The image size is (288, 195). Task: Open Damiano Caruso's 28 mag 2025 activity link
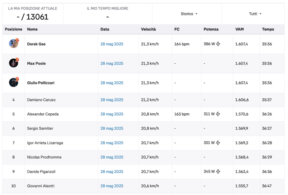pos(112,100)
